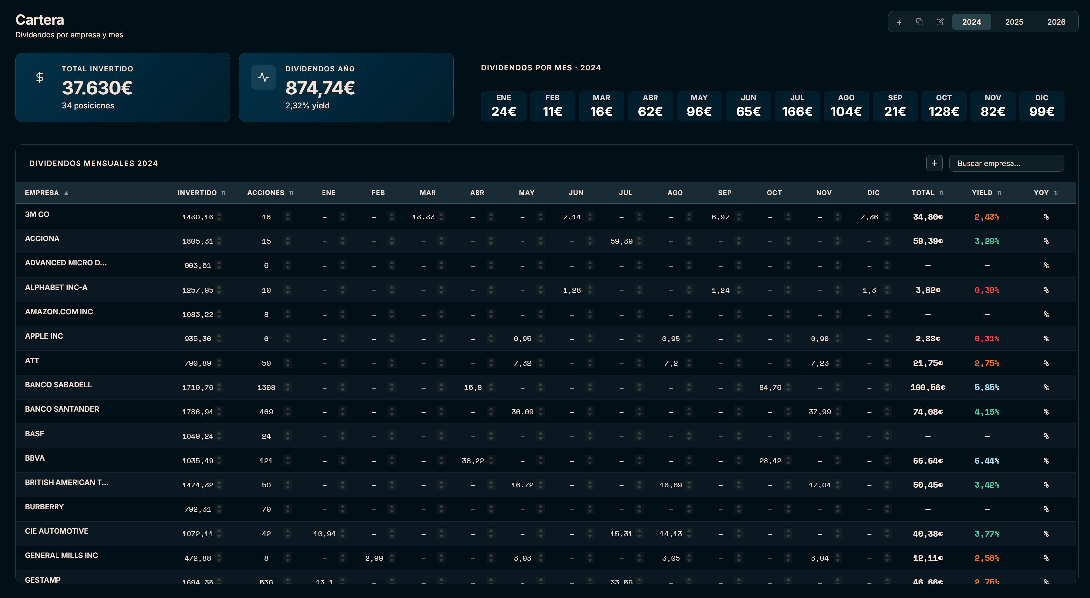
Task: Adjust BANCO SANTANDER November dividend stepper
Action: click(837, 412)
